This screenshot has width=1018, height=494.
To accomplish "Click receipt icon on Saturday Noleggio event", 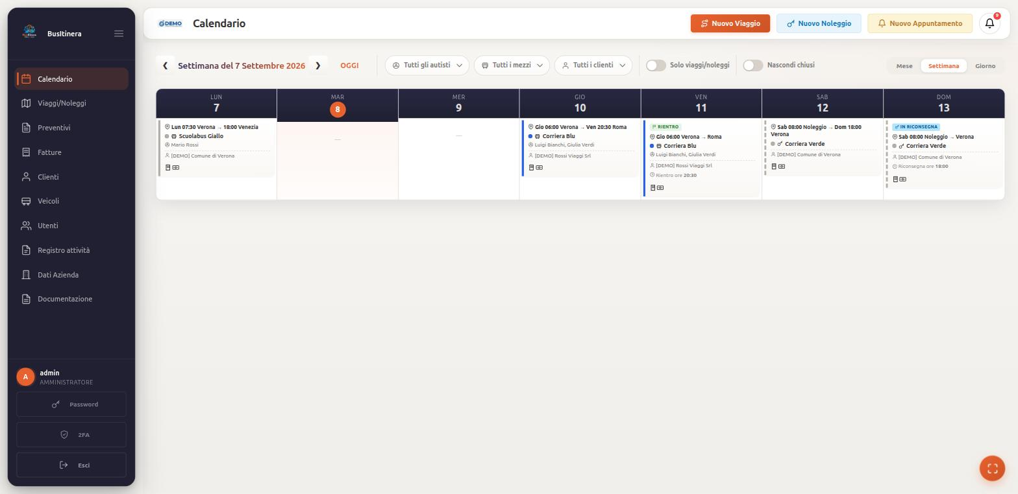I will 773,166.
